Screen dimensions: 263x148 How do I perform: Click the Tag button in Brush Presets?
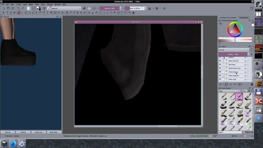click(244, 91)
